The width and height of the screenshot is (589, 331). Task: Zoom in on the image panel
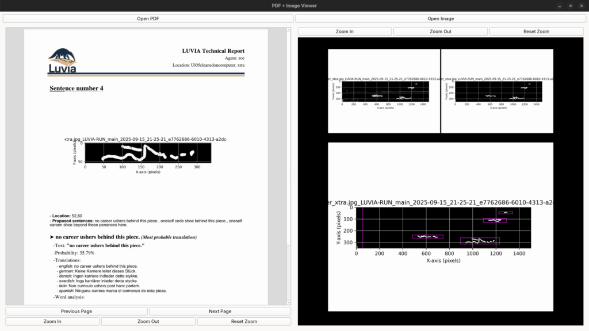[345, 32]
